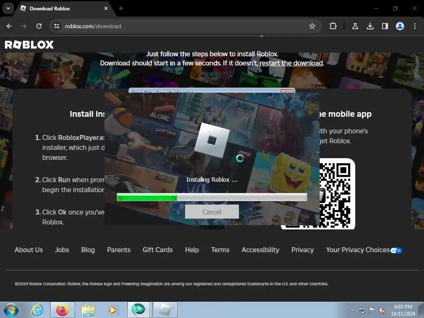This screenshot has height=318, width=424.
Task: Open the Accessibility footer link
Action: pyautogui.click(x=260, y=250)
